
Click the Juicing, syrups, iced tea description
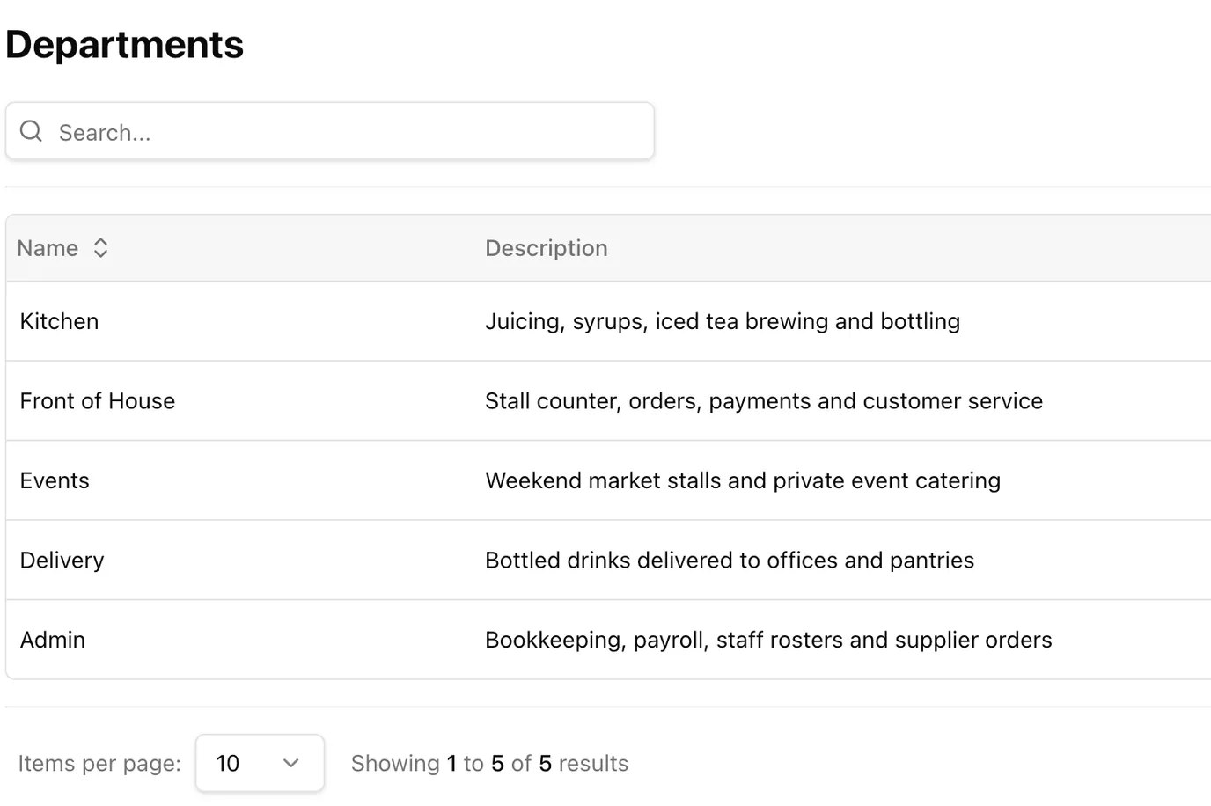(723, 321)
